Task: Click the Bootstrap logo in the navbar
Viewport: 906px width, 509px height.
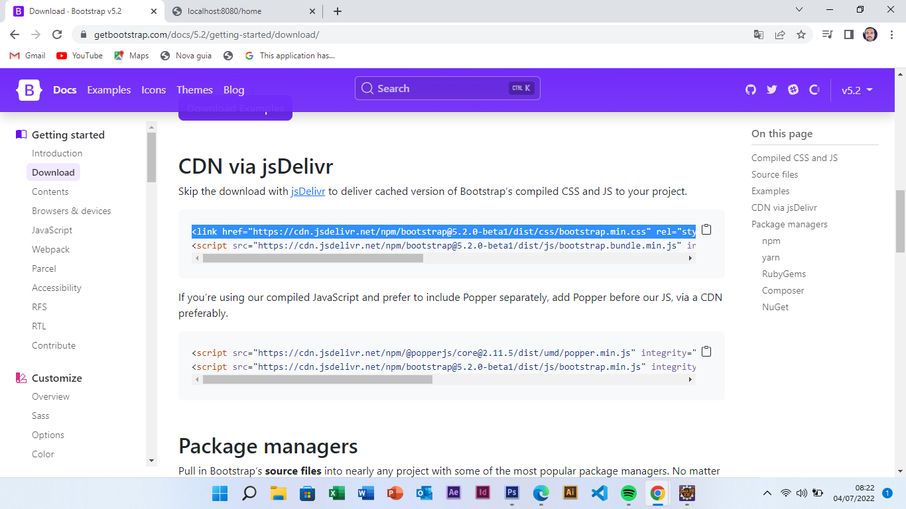Action: (x=29, y=89)
